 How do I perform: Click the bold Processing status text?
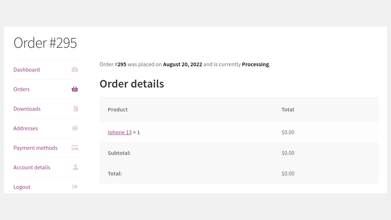coord(255,64)
